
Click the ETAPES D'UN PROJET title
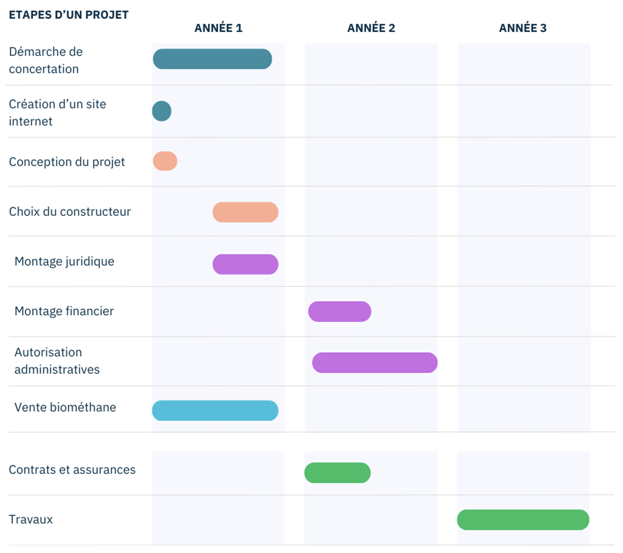pos(69,15)
